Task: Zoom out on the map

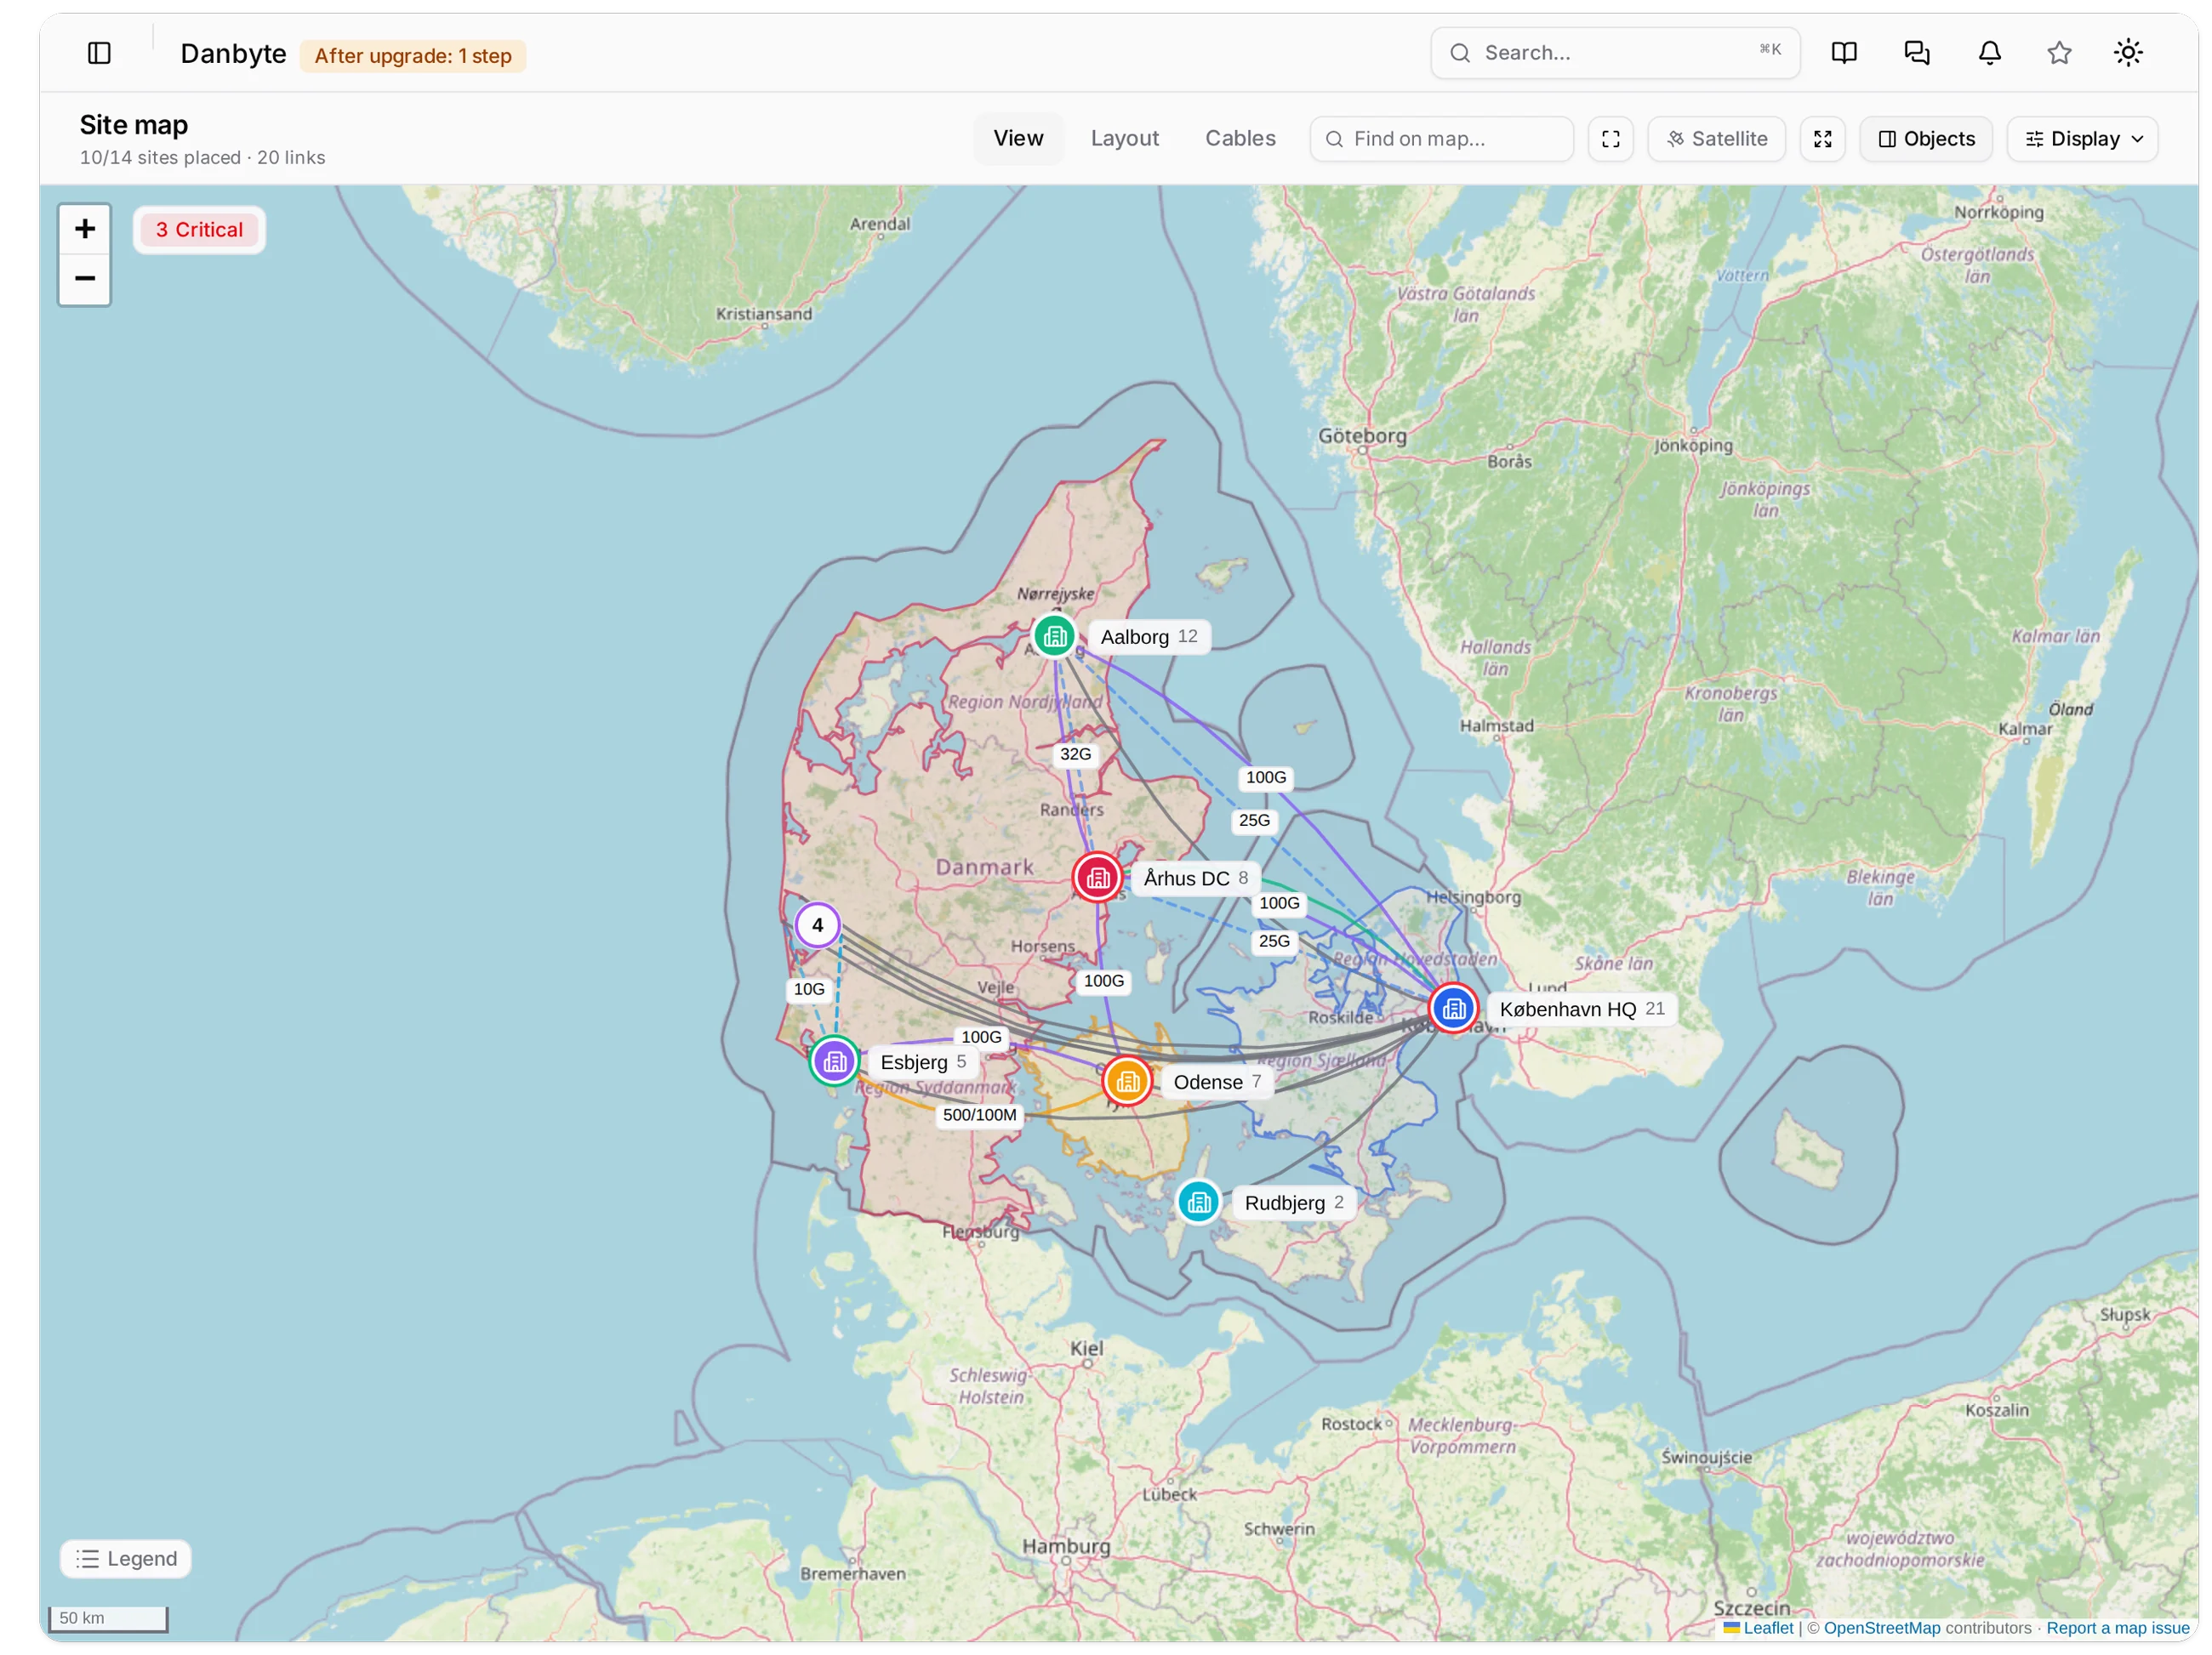Action: point(85,279)
